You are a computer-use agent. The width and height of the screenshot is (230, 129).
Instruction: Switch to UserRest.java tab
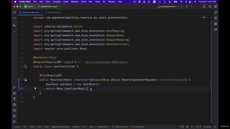53,13
